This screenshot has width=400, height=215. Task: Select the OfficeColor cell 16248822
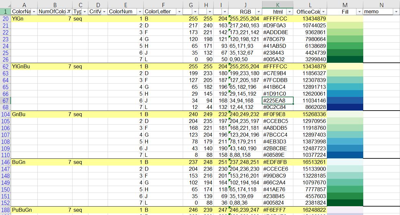point(310,210)
